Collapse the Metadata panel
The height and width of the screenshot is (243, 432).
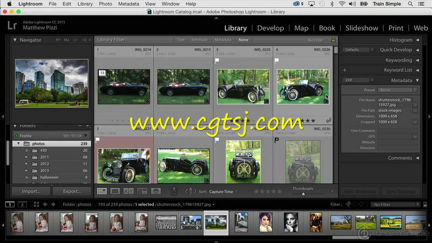coord(417,80)
